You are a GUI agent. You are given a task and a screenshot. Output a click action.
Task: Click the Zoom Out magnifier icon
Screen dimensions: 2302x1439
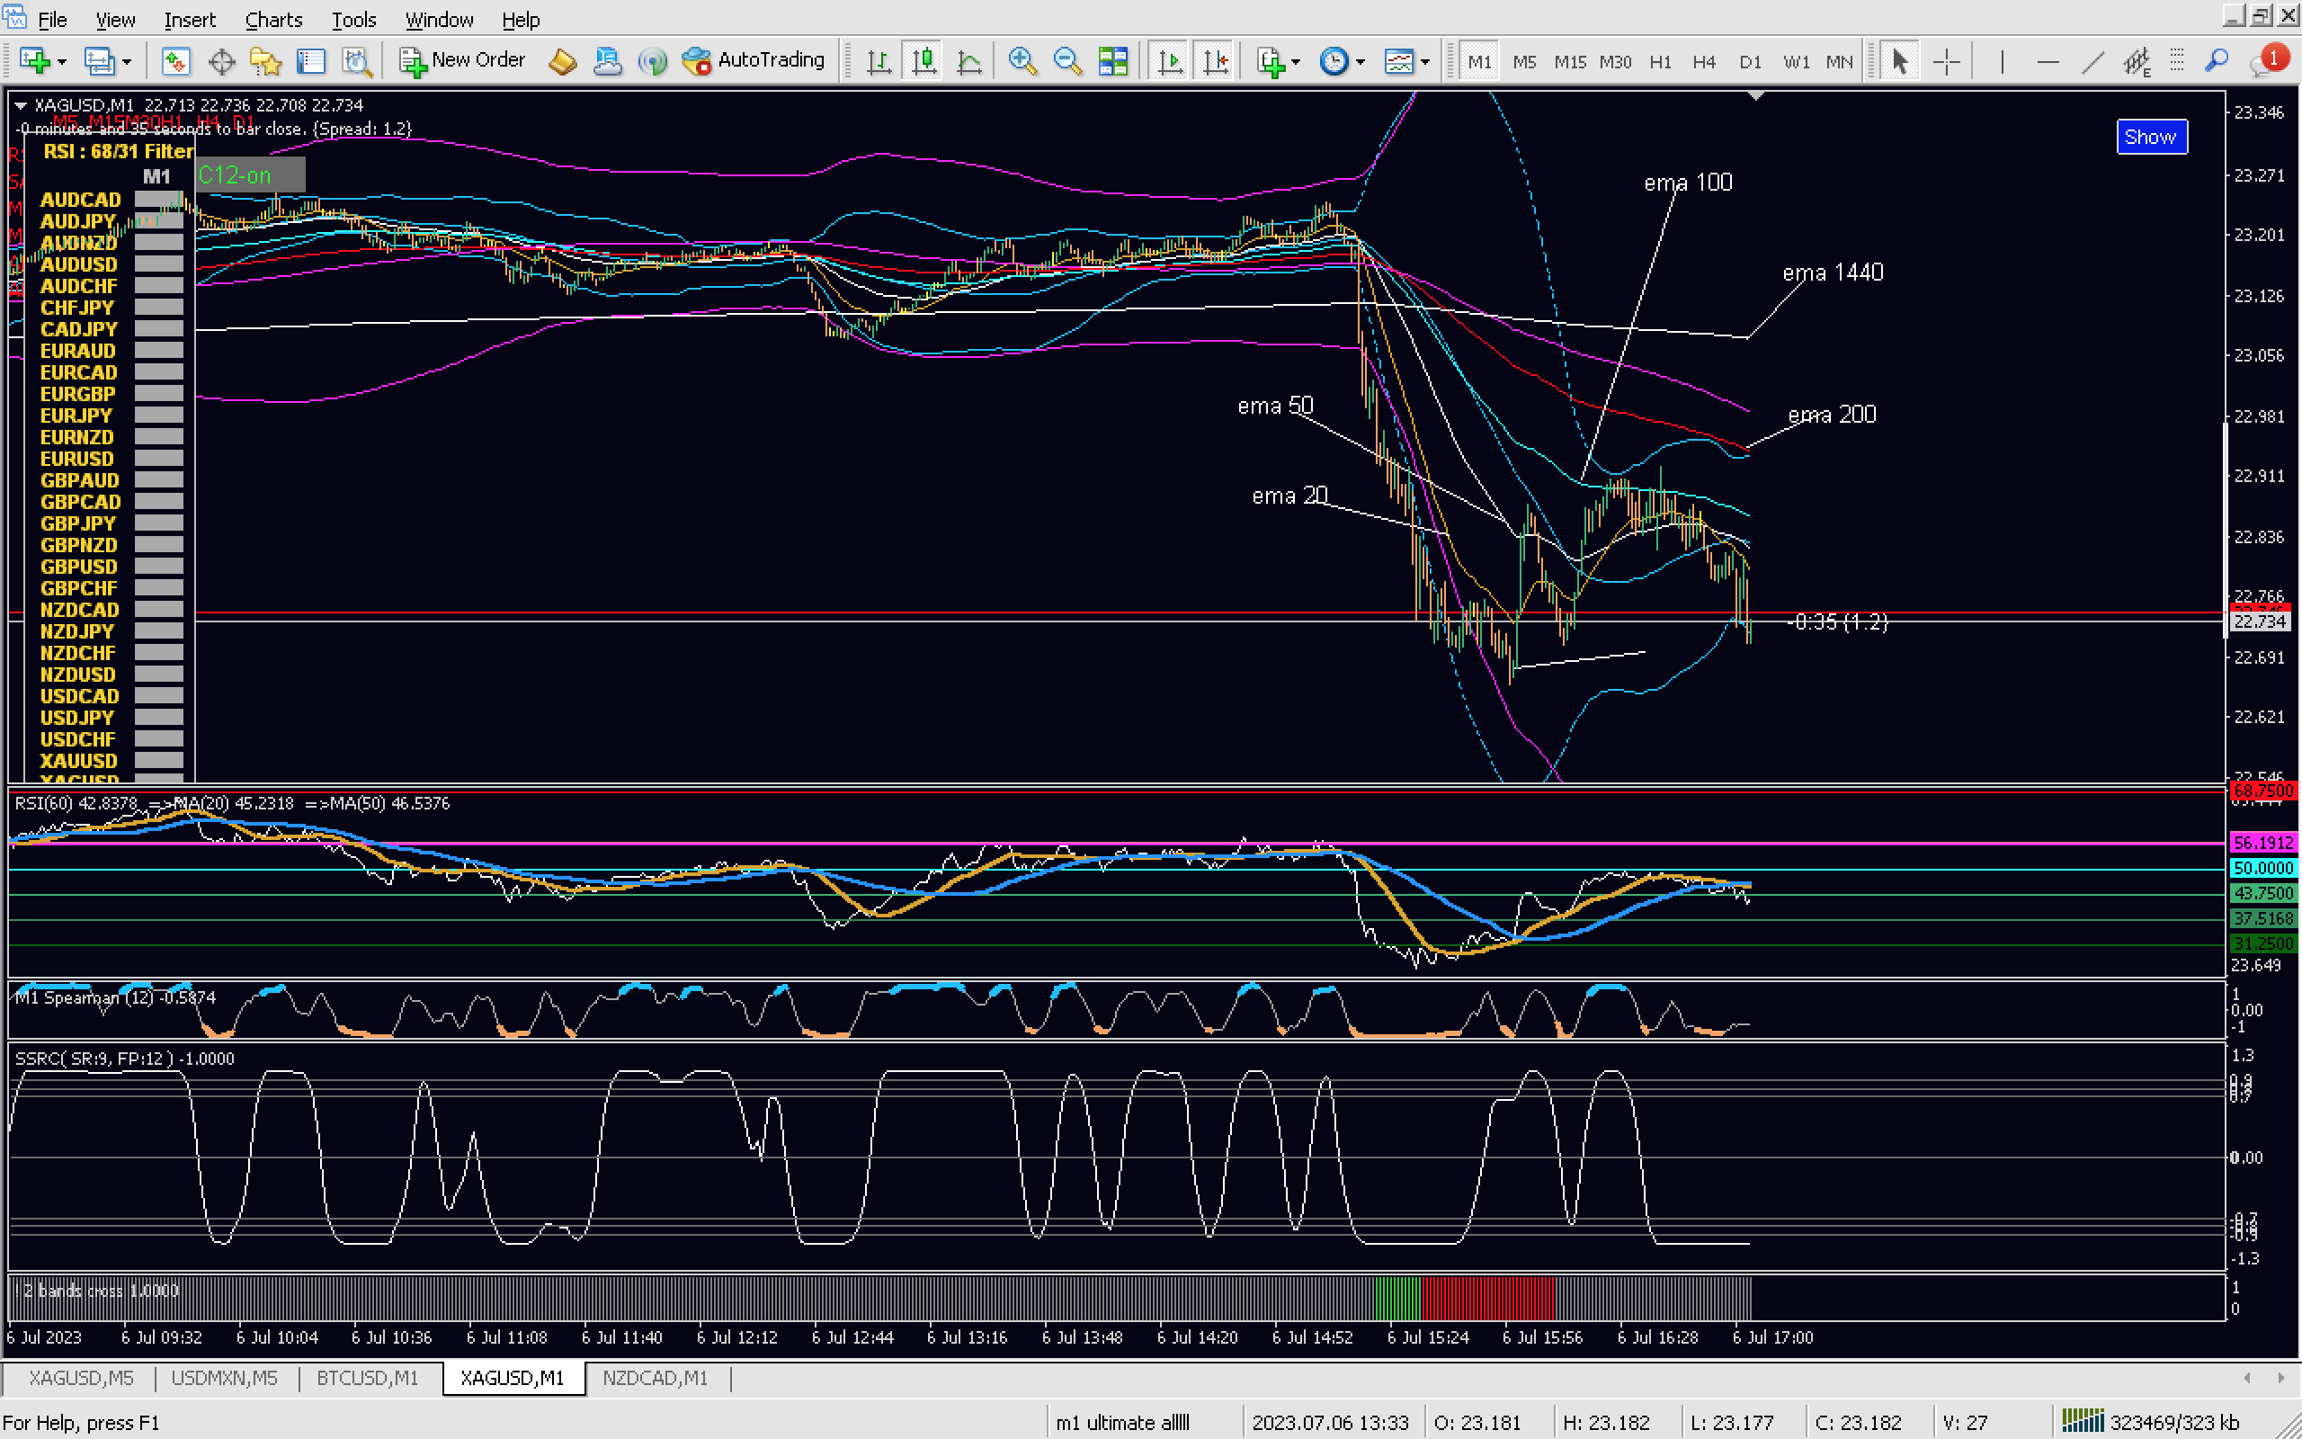point(1067,61)
